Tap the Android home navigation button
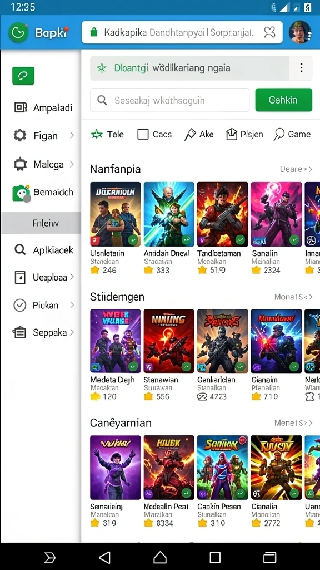320x570 pixels. click(160, 557)
